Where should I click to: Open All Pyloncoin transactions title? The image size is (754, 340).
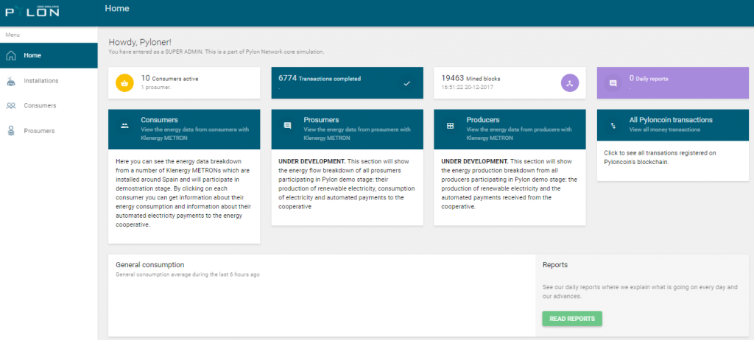(671, 120)
